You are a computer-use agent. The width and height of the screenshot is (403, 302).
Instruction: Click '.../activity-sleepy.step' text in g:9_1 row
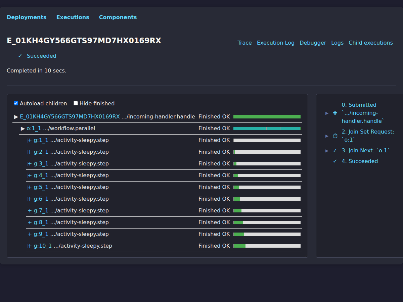[x=79, y=234]
